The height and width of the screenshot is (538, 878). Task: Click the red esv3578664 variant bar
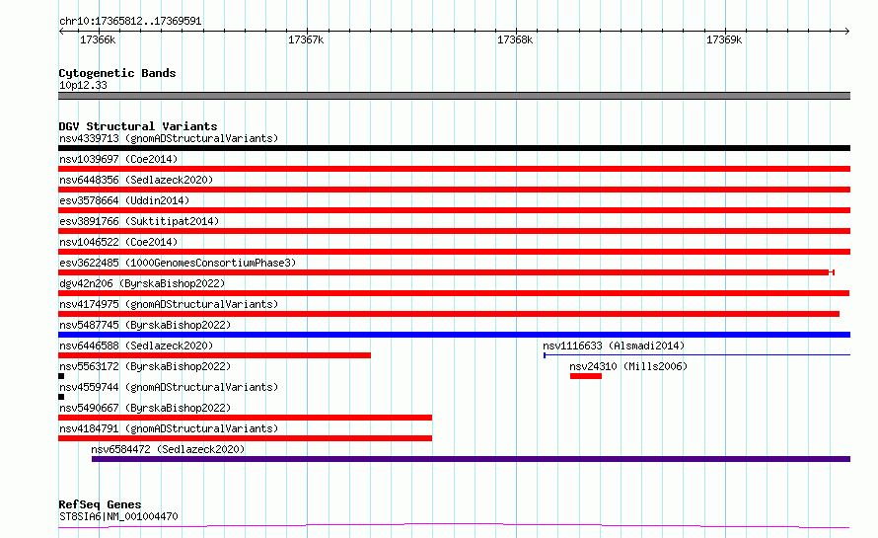point(454,210)
